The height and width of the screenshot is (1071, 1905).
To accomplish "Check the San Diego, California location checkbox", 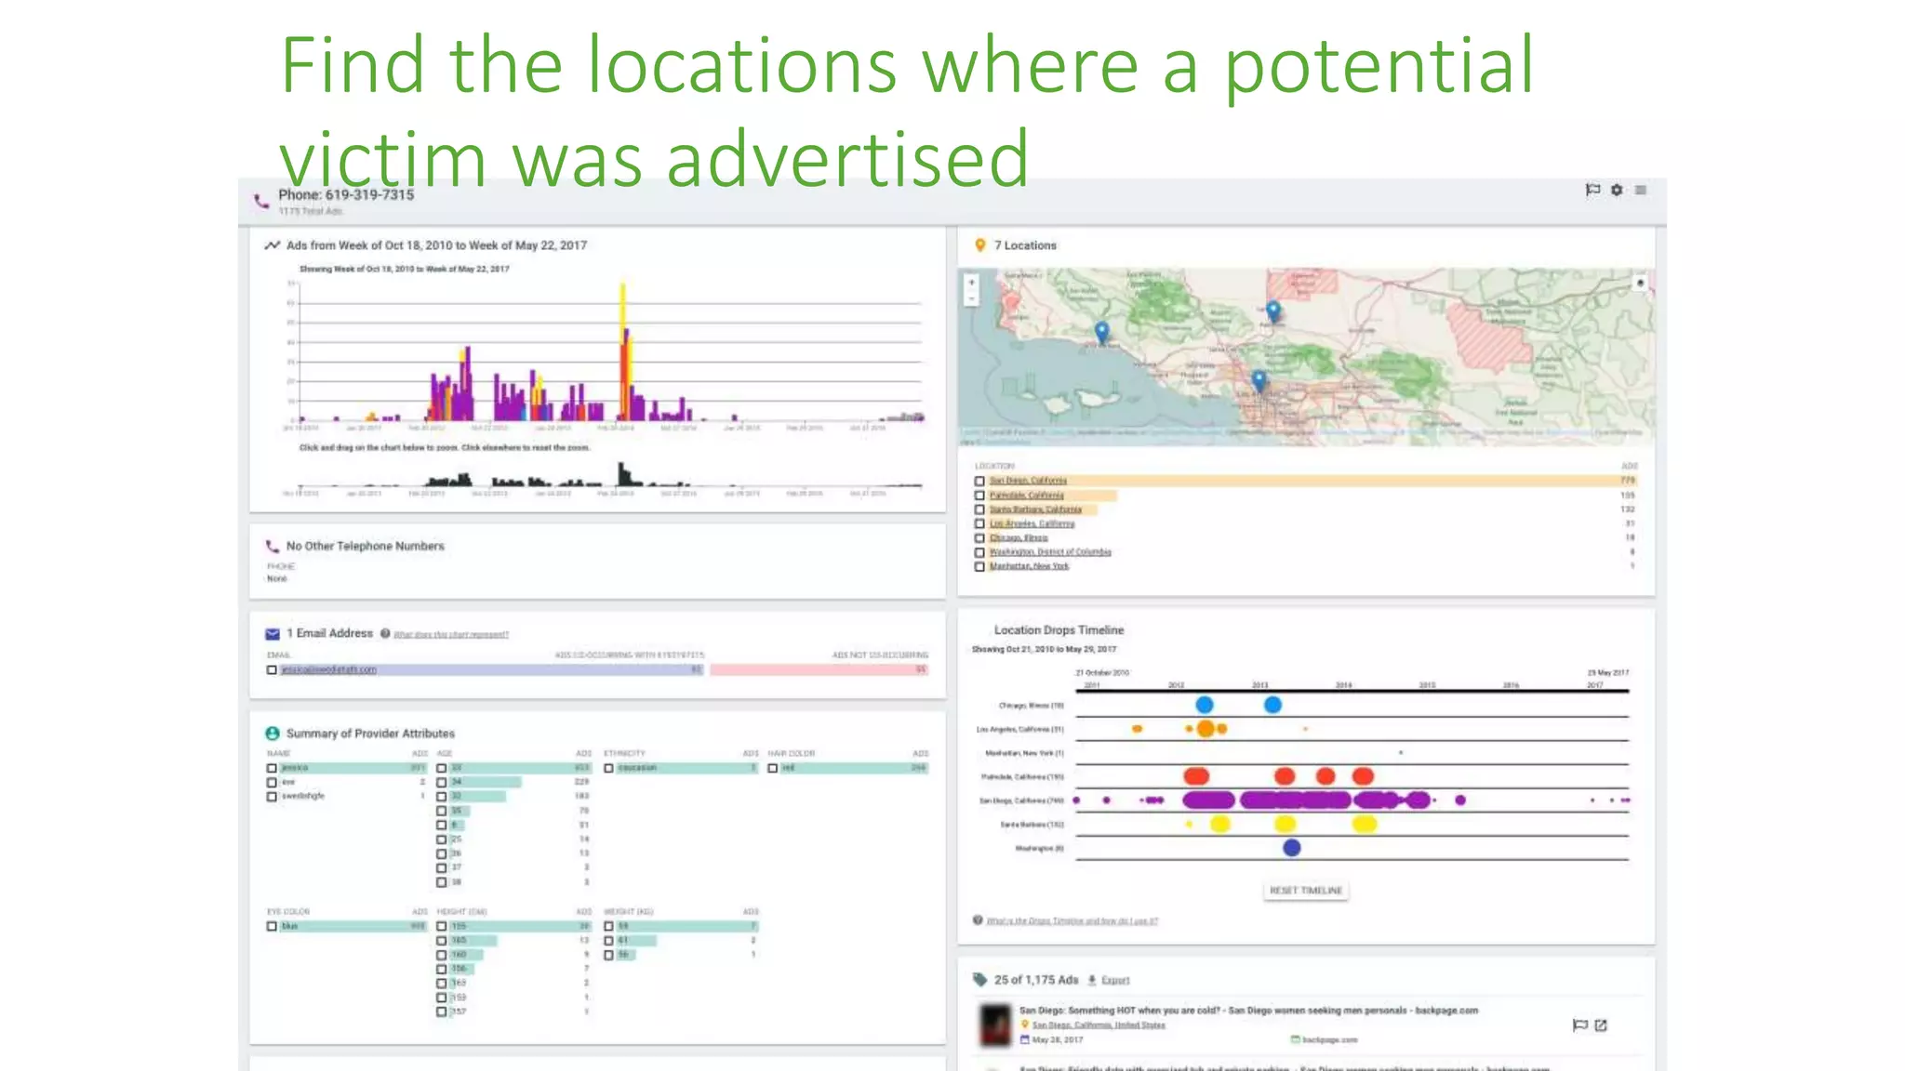I will [x=979, y=481].
